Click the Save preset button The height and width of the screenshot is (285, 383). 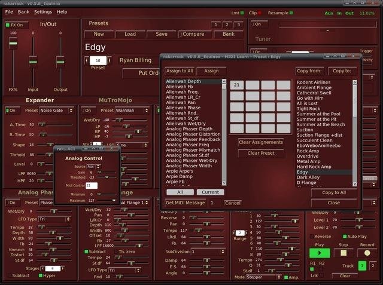[162, 34]
